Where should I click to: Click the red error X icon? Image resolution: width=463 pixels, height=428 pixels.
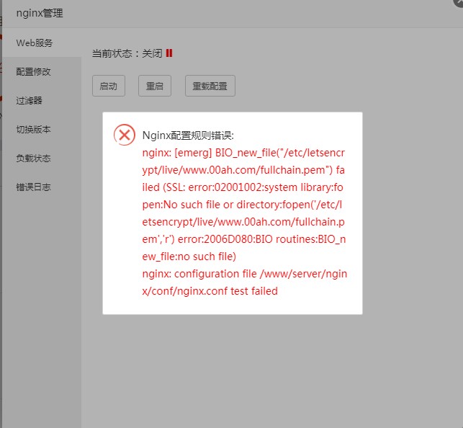125,135
